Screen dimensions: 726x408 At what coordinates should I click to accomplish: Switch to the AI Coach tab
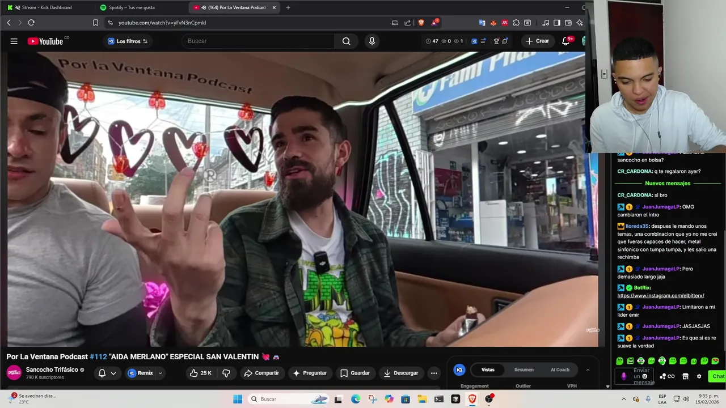[x=560, y=369]
